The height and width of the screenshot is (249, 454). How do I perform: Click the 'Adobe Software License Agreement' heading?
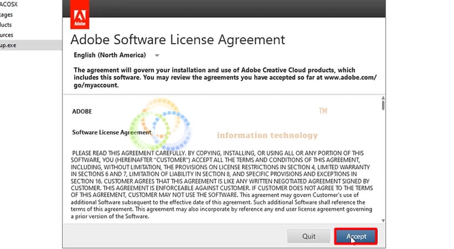[x=178, y=40]
